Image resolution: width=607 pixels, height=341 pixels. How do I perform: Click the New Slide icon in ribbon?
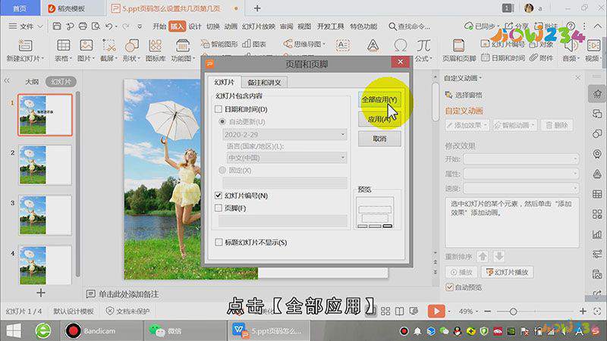pyautogui.click(x=25, y=45)
